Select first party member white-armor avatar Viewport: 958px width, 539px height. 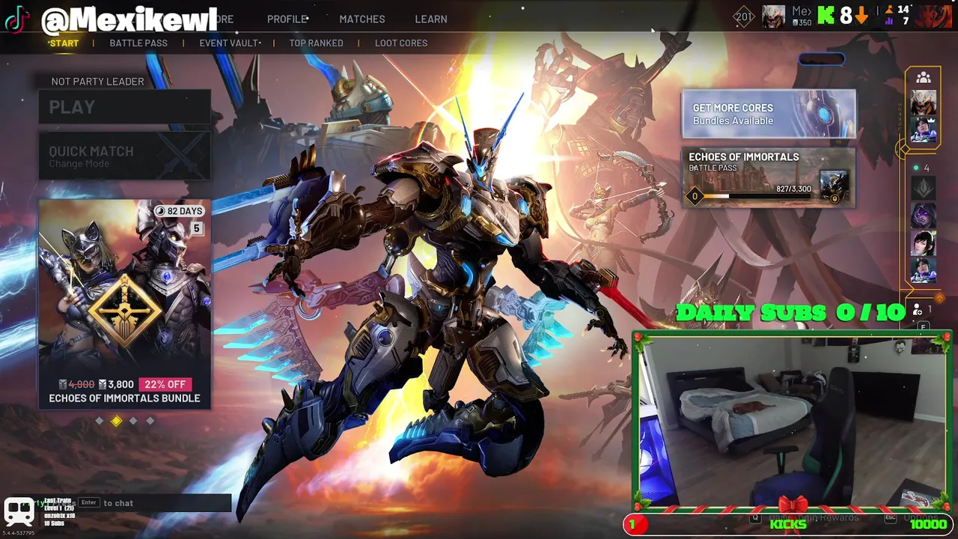924,103
